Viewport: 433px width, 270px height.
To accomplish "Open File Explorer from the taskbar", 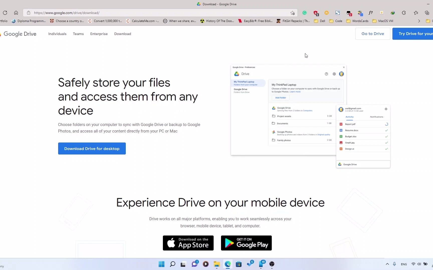I will coord(217,264).
